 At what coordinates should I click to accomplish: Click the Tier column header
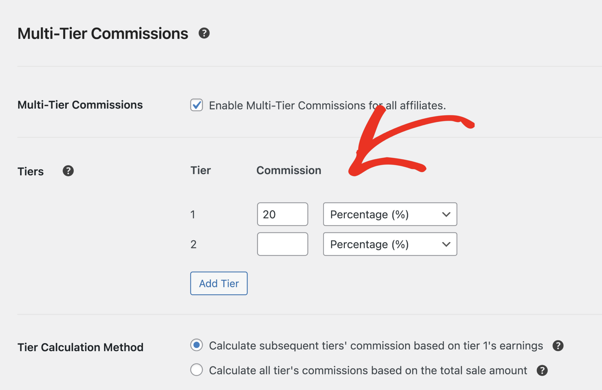point(200,170)
